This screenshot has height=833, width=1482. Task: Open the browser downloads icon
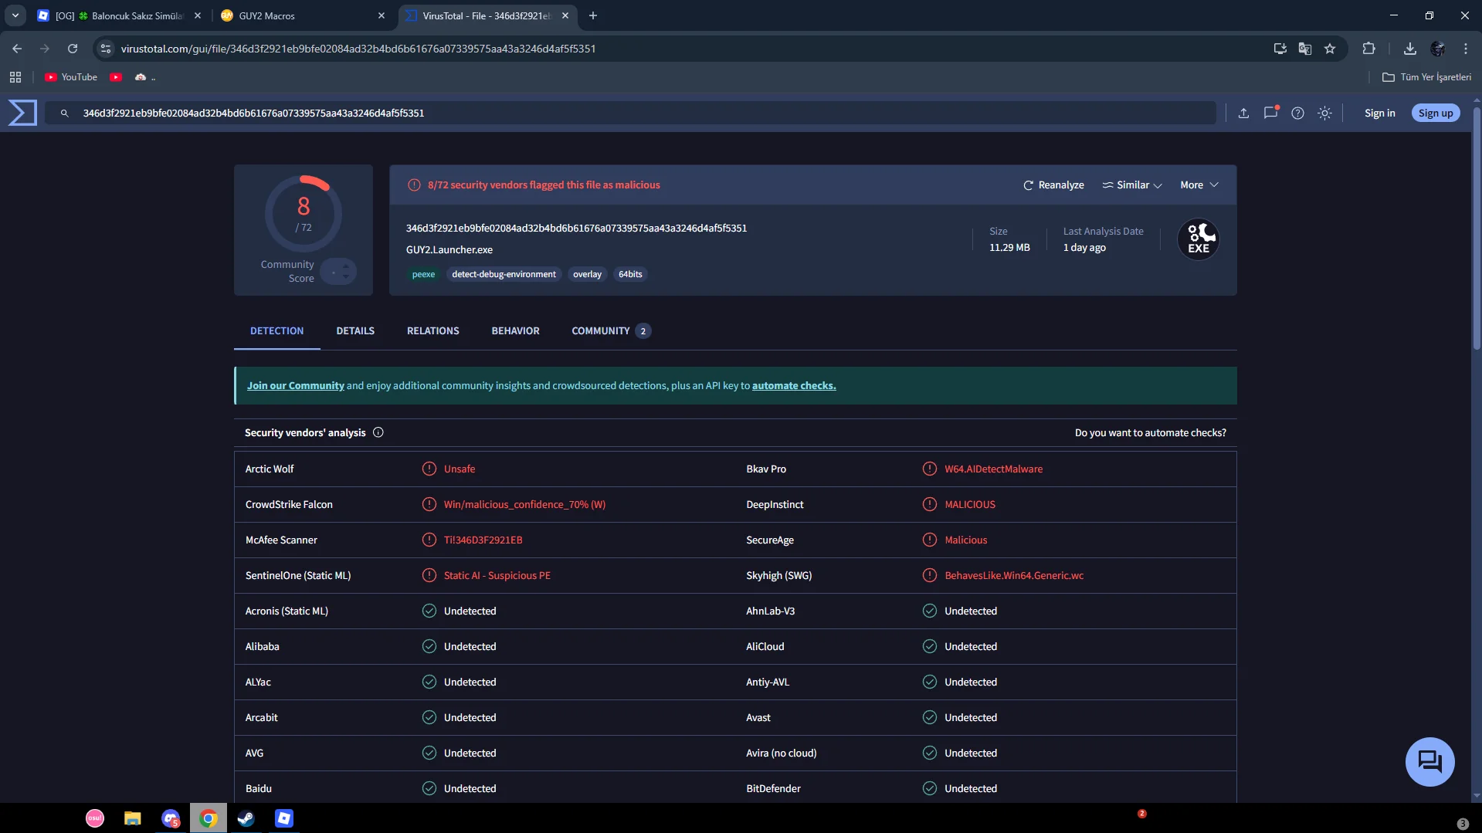pos(1410,49)
